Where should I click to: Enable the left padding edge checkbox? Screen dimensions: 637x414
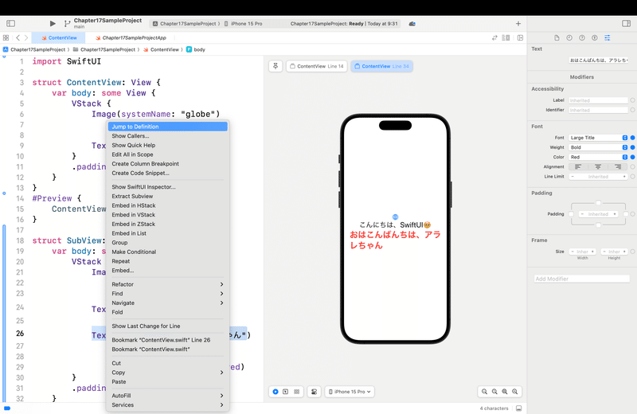pyautogui.click(x=571, y=214)
